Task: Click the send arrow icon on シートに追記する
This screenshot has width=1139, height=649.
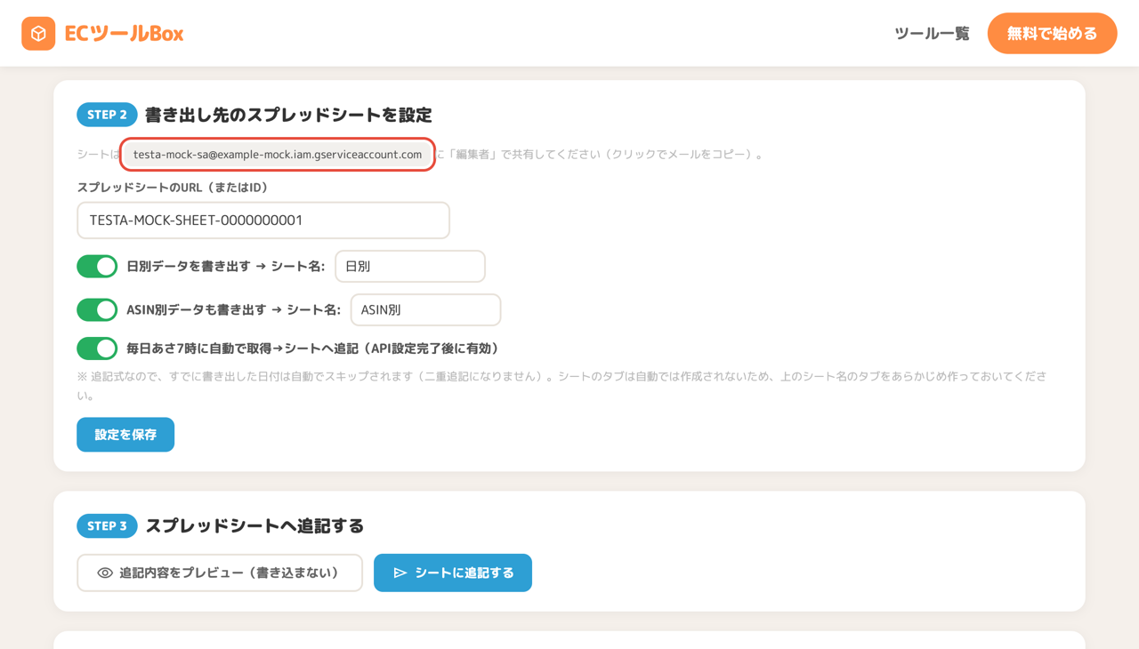Action: click(400, 573)
